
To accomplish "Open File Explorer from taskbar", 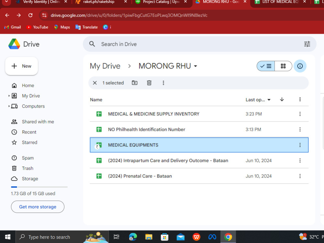I will (149, 237).
